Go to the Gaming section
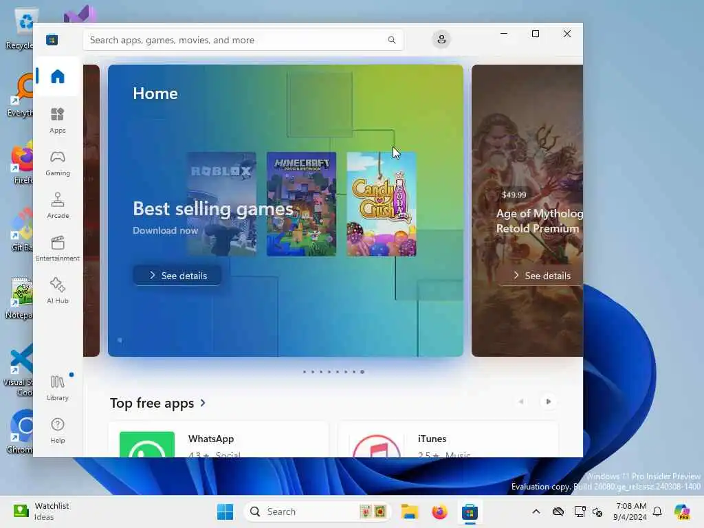 pyautogui.click(x=58, y=163)
